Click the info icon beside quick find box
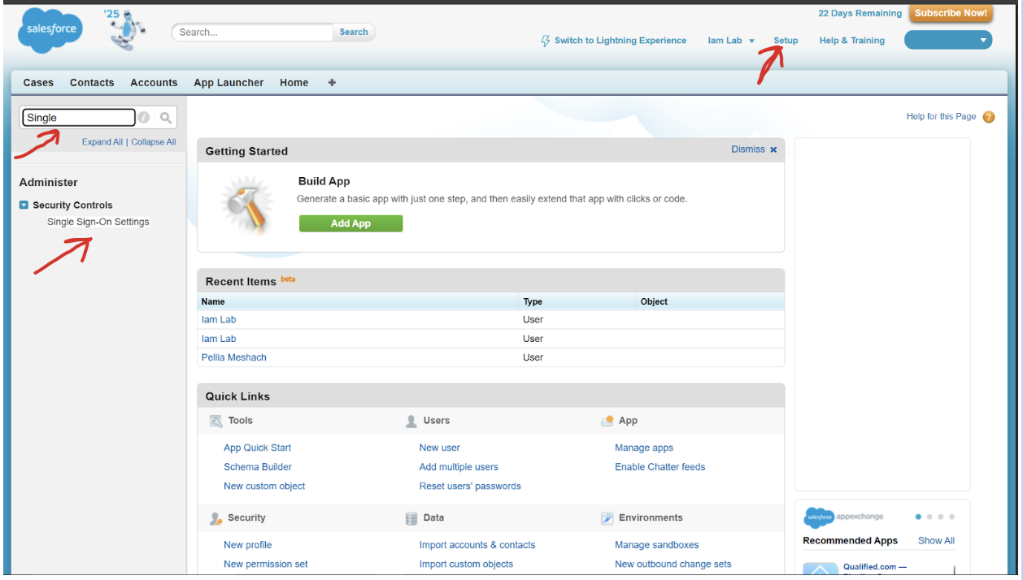 coord(144,118)
